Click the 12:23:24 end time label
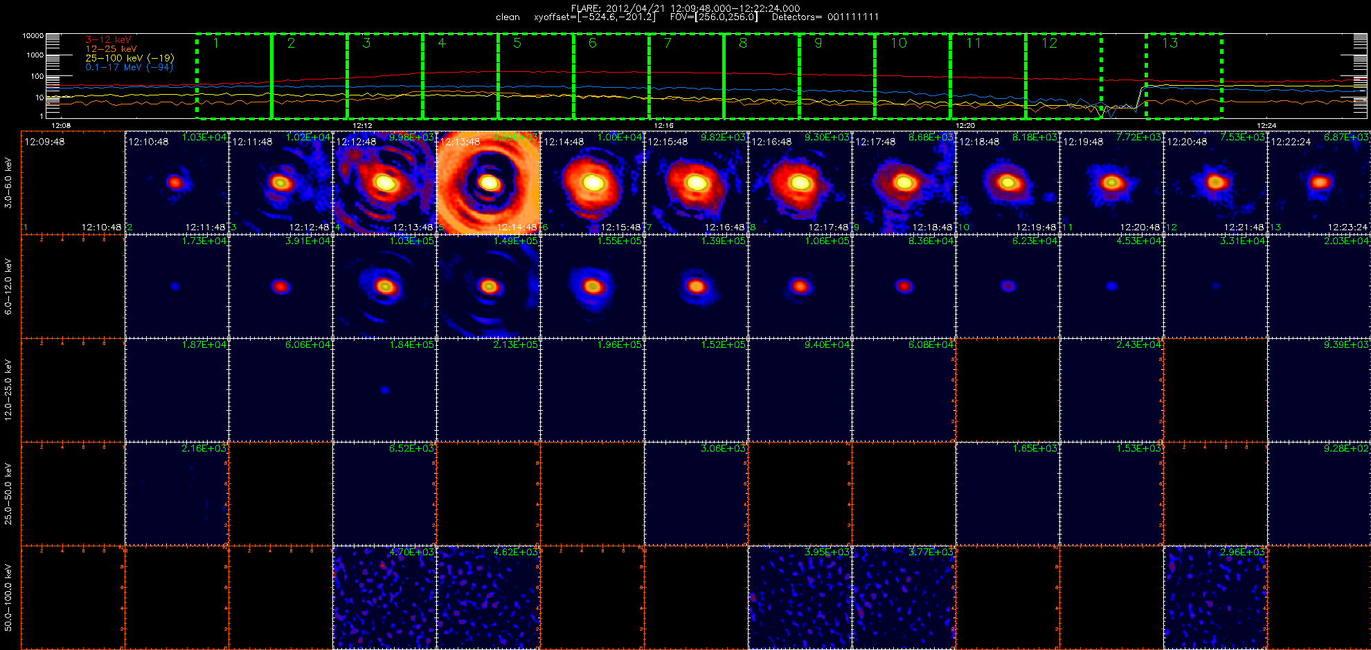 pos(1347,227)
